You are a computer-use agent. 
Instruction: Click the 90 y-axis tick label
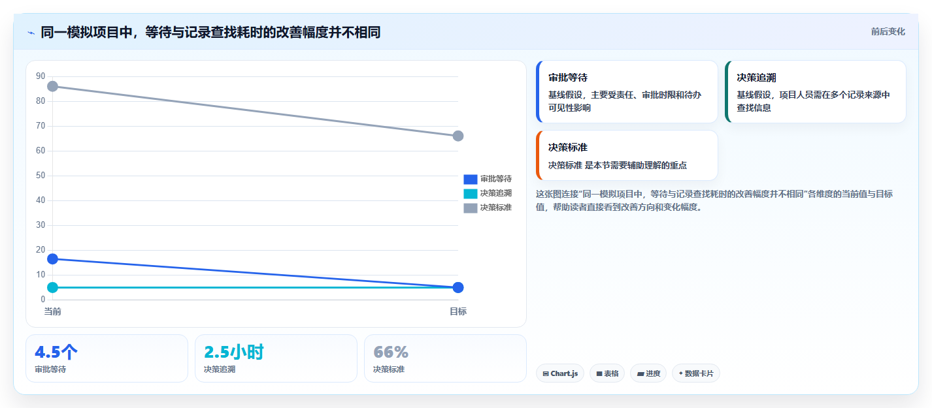pyautogui.click(x=41, y=76)
